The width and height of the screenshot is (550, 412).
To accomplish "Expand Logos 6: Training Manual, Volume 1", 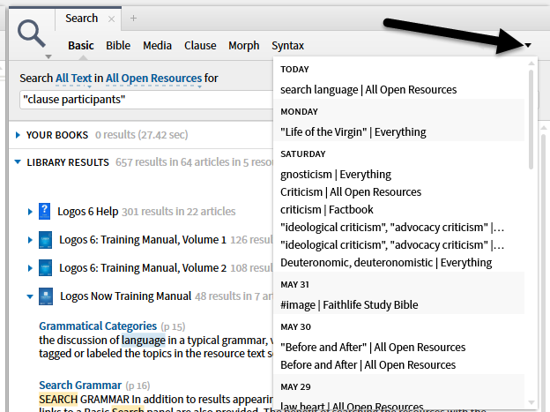I will pos(30,240).
